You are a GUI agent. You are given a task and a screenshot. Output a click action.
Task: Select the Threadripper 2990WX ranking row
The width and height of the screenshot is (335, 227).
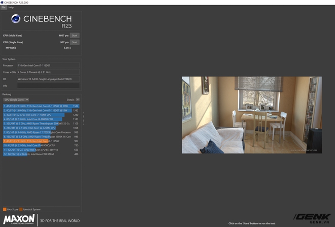tap(41, 123)
